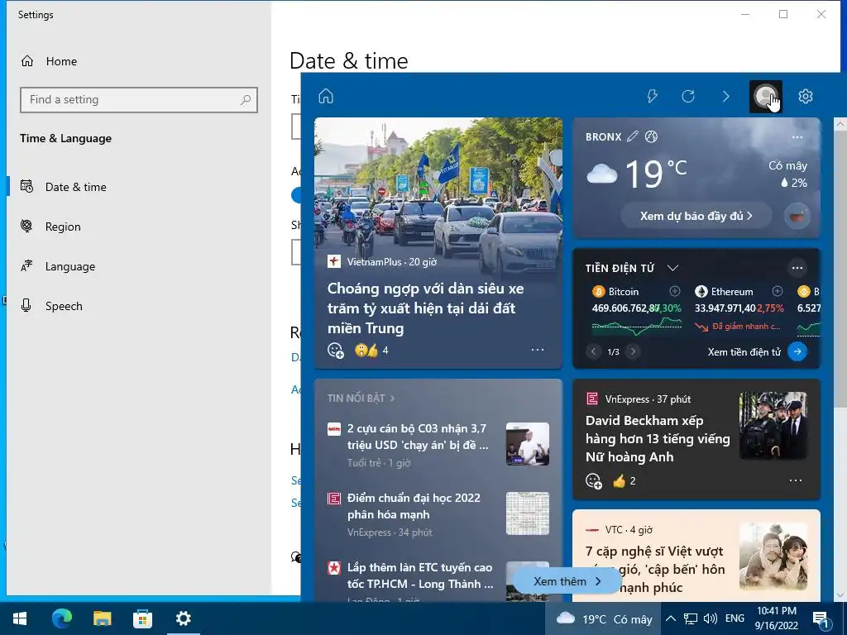The width and height of the screenshot is (847, 635).
Task: React to VietnamPlus supercar article
Action: [x=336, y=351]
